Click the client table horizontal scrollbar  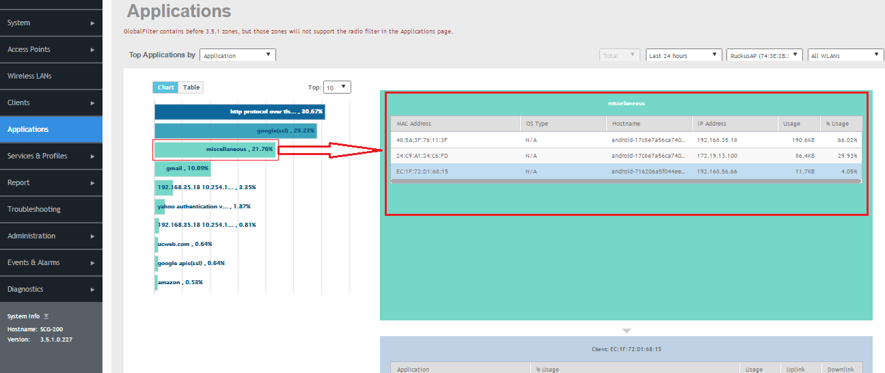click(625, 182)
